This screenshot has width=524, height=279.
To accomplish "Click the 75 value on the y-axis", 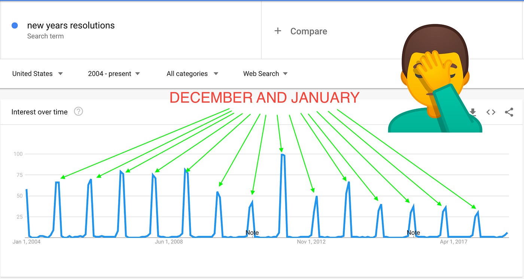I will 19,175.
